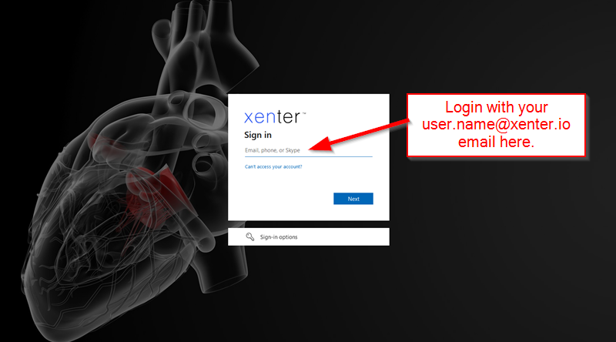Click the blue underline of the email field

tap(309, 156)
